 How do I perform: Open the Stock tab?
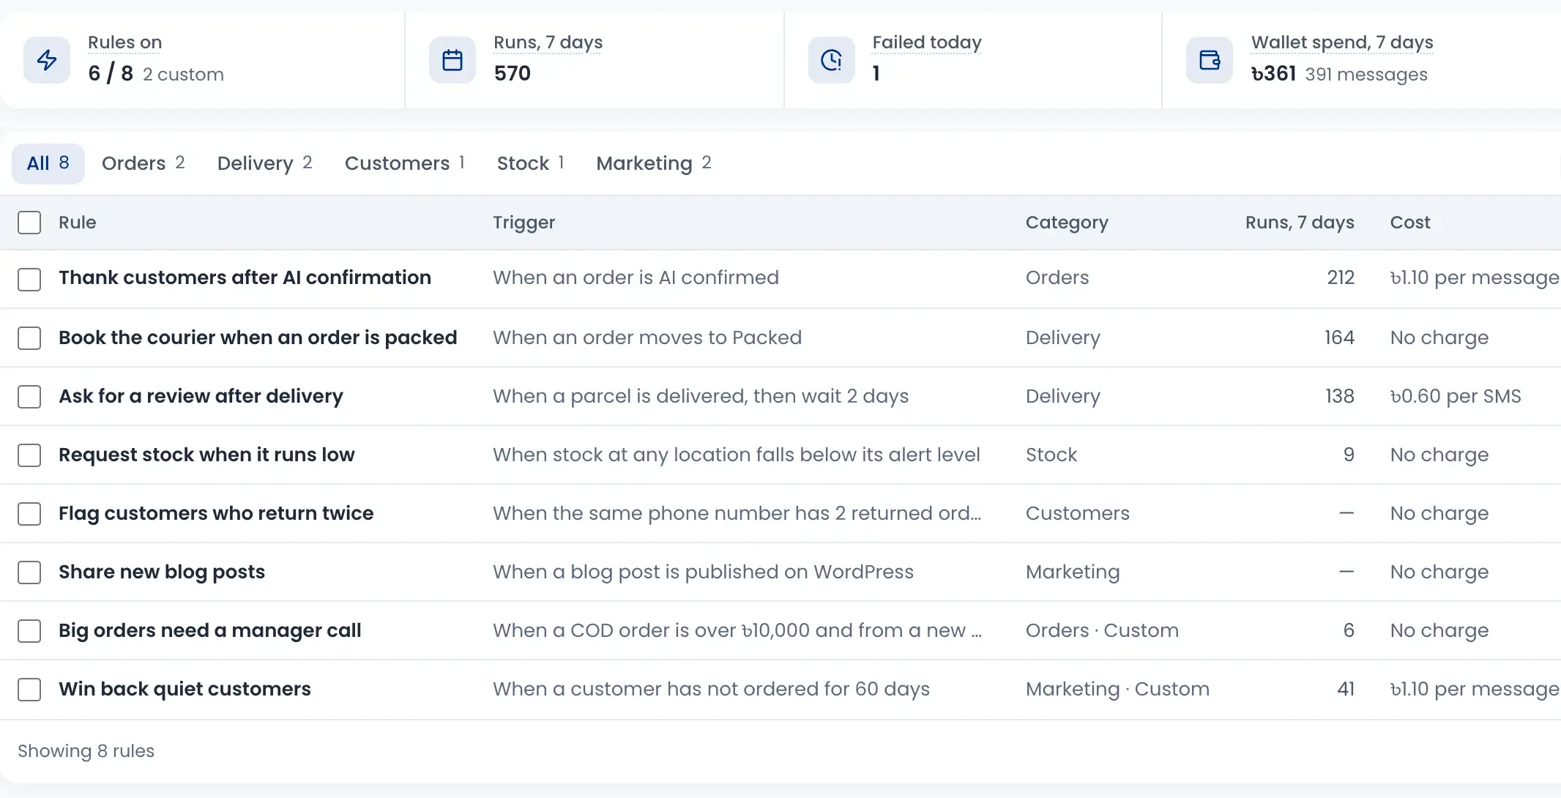pyautogui.click(x=531, y=163)
